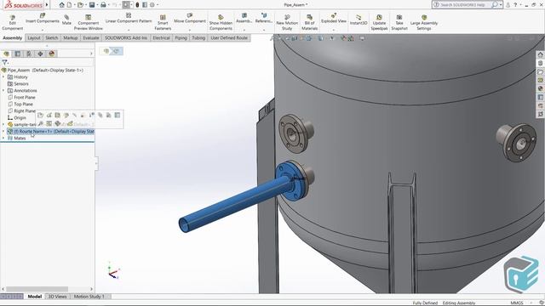Select the DisplayManager tab icon

[x=52, y=54]
